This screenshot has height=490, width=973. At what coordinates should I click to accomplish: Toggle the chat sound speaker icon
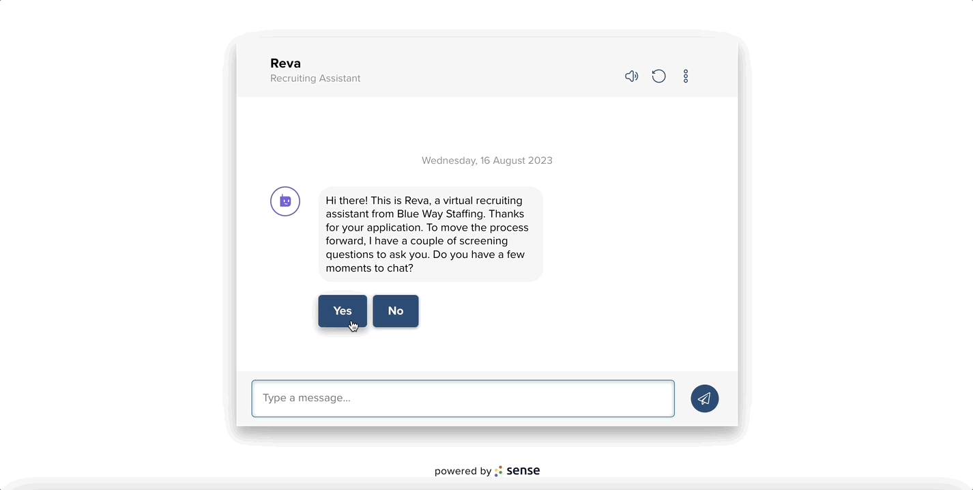click(x=632, y=76)
